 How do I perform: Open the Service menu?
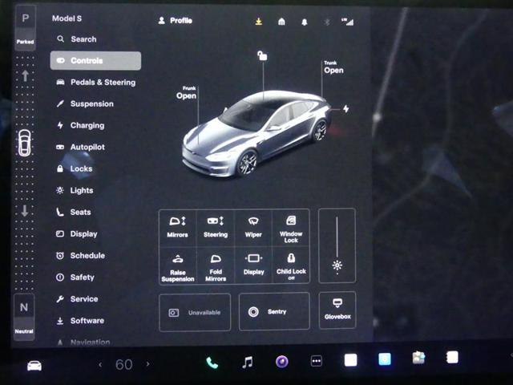pyautogui.click(x=77, y=299)
